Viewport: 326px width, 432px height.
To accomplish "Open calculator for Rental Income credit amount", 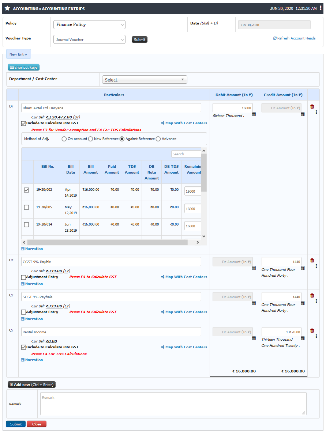I will pyautogui.click(x=303, y=338).
